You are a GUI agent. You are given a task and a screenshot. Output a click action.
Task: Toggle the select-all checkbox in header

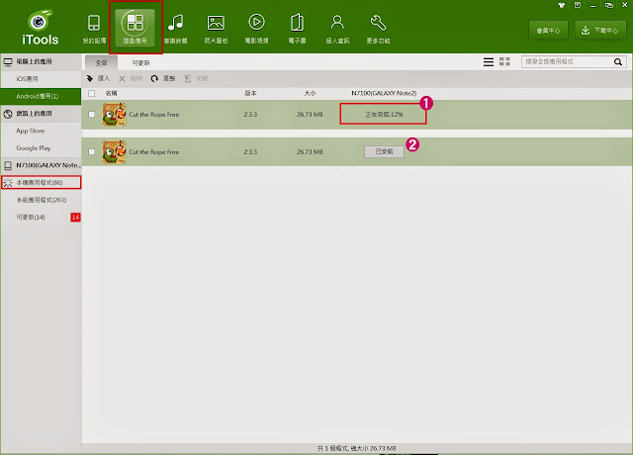click(x=92, y=93)
